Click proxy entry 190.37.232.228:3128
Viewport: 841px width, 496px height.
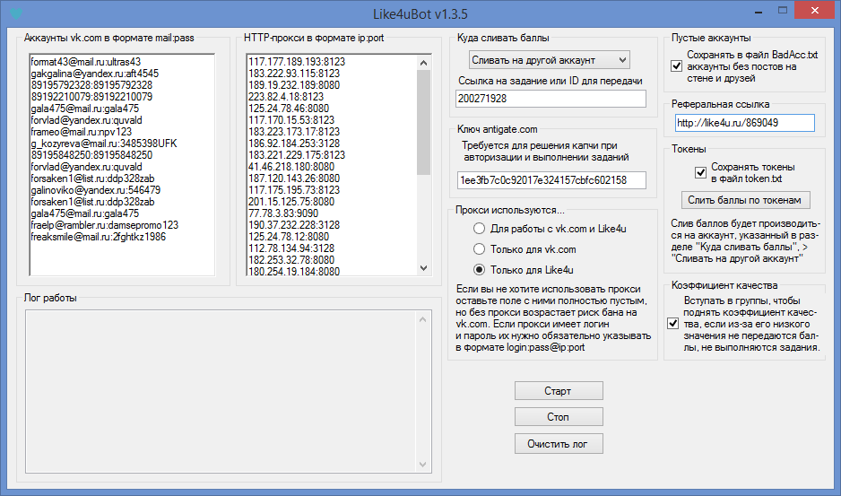(294, 225)
